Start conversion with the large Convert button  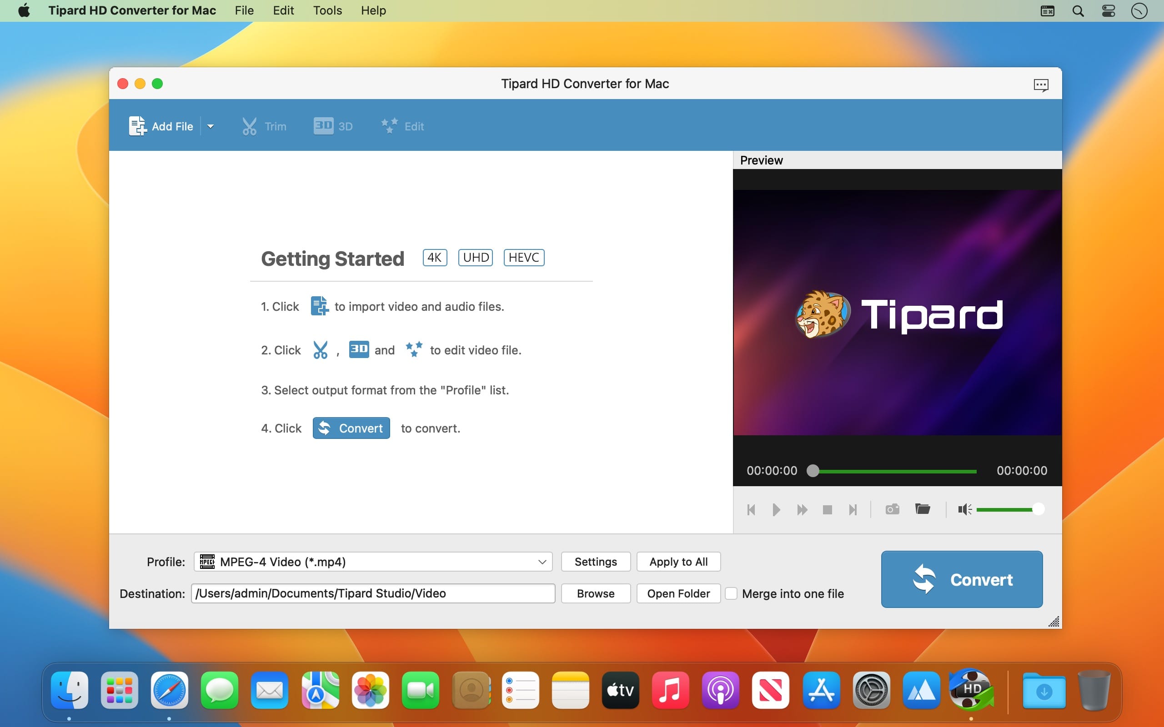click(x=962, y=579)
